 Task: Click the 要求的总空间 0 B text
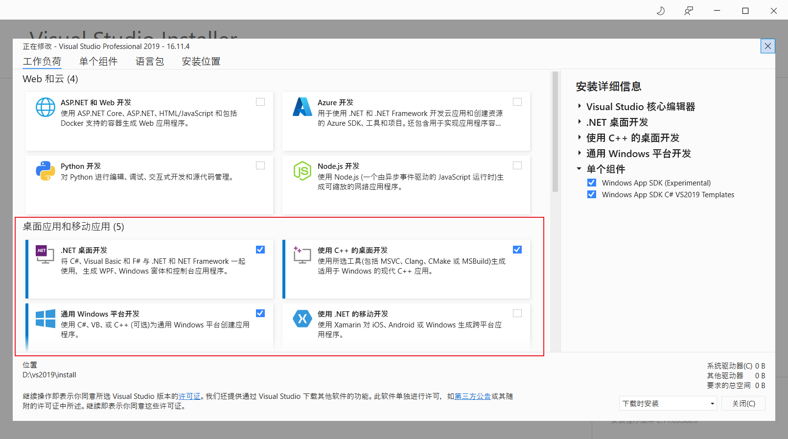736,386
